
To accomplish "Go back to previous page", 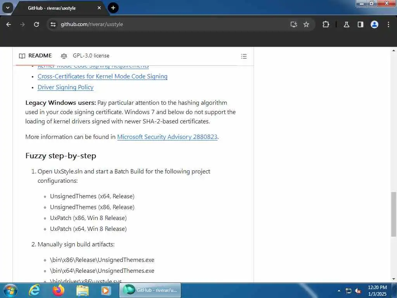I will [9, 24].
